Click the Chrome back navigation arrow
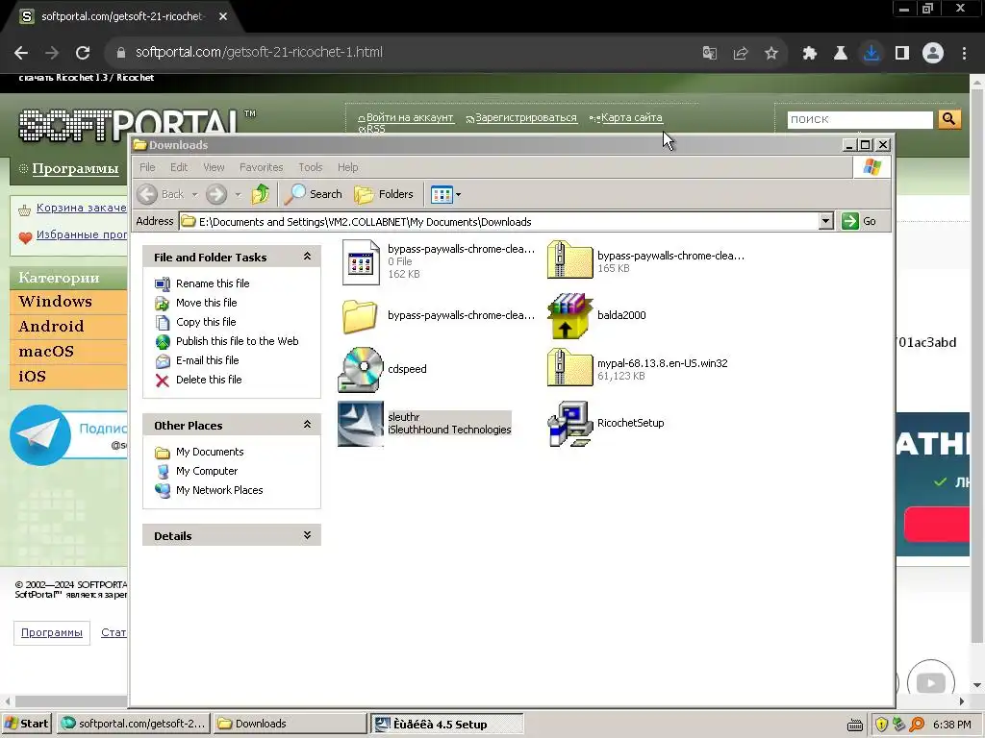Screen dimensions: 985x738 point(21,53)
